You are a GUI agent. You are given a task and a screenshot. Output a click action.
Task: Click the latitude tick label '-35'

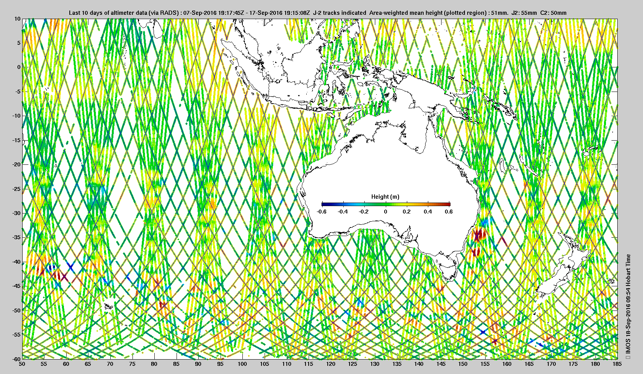(16, 238)
